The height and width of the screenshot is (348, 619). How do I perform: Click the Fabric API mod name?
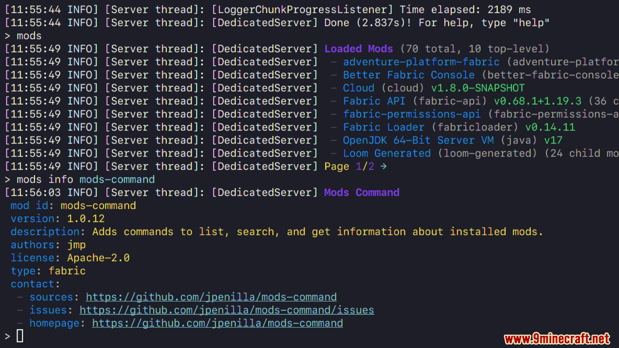coord(374,101)
